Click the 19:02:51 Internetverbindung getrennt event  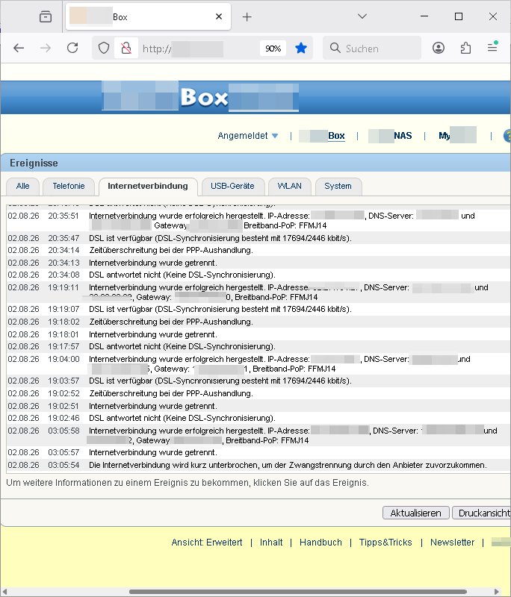(258, 406)
